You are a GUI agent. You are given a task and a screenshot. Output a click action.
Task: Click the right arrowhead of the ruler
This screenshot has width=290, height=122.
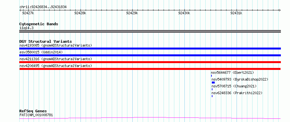[x=280, y=10]
